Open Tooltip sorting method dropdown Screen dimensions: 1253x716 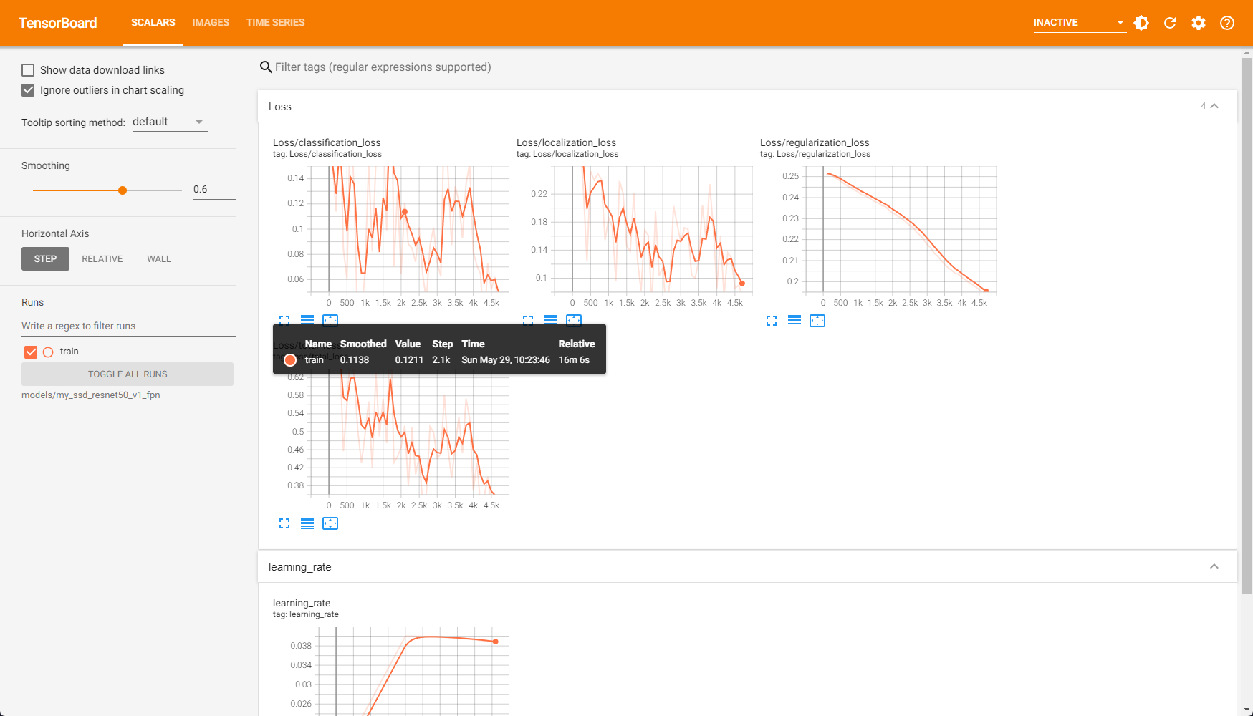[170, 122]
